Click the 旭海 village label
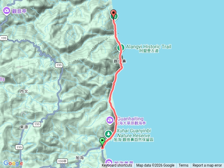The height and width of the screenshot is (168, 224). coord(79,158)
